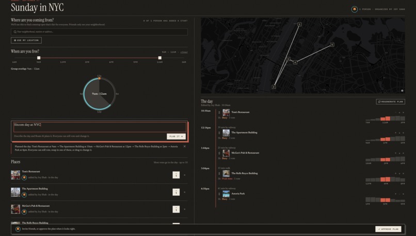Click the 9AM start handle on availability slider

tap(39, 58)
